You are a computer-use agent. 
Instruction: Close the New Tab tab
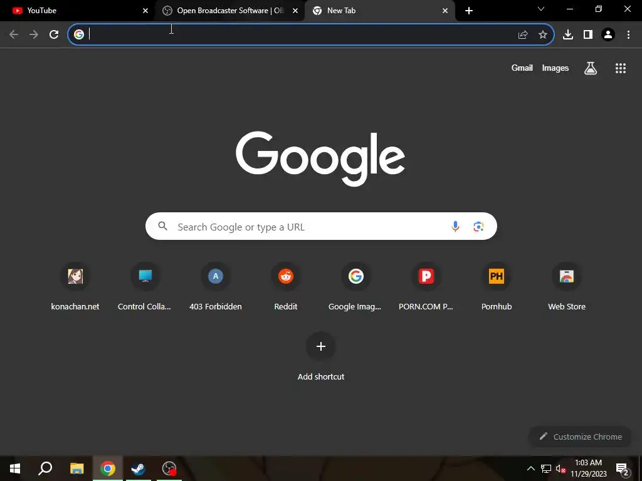click(445, 11)
